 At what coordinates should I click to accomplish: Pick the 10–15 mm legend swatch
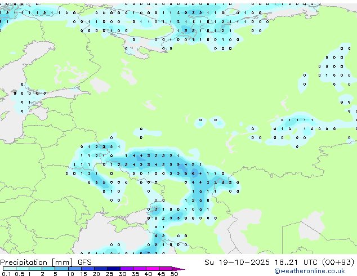point(74,269)
